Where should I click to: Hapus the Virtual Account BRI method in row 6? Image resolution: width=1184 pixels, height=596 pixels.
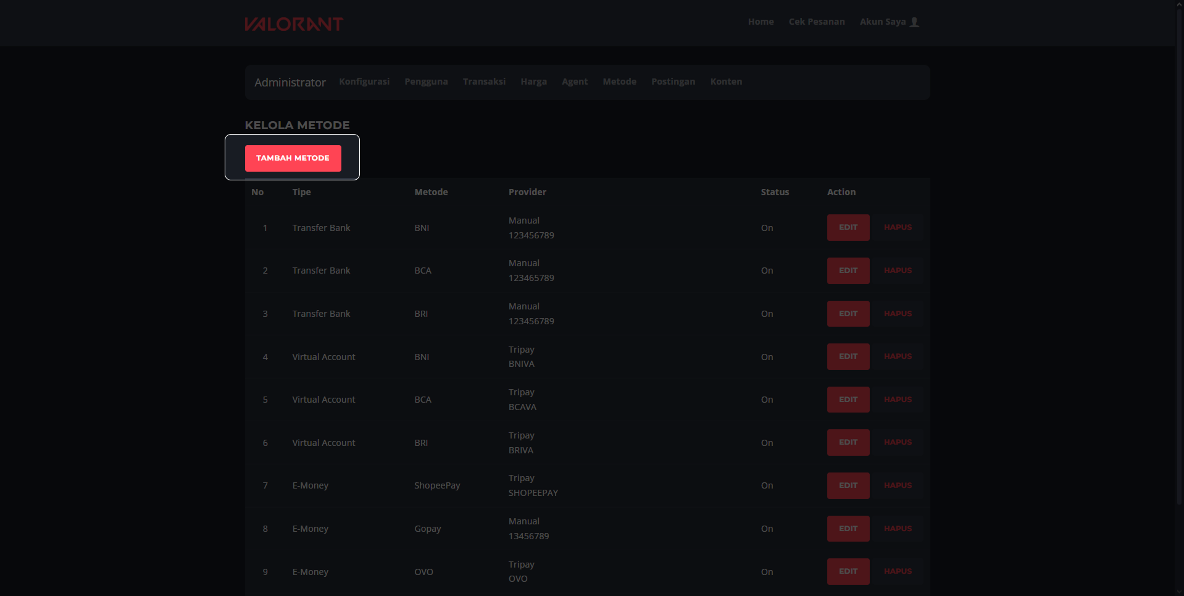(x=898, y=442)
